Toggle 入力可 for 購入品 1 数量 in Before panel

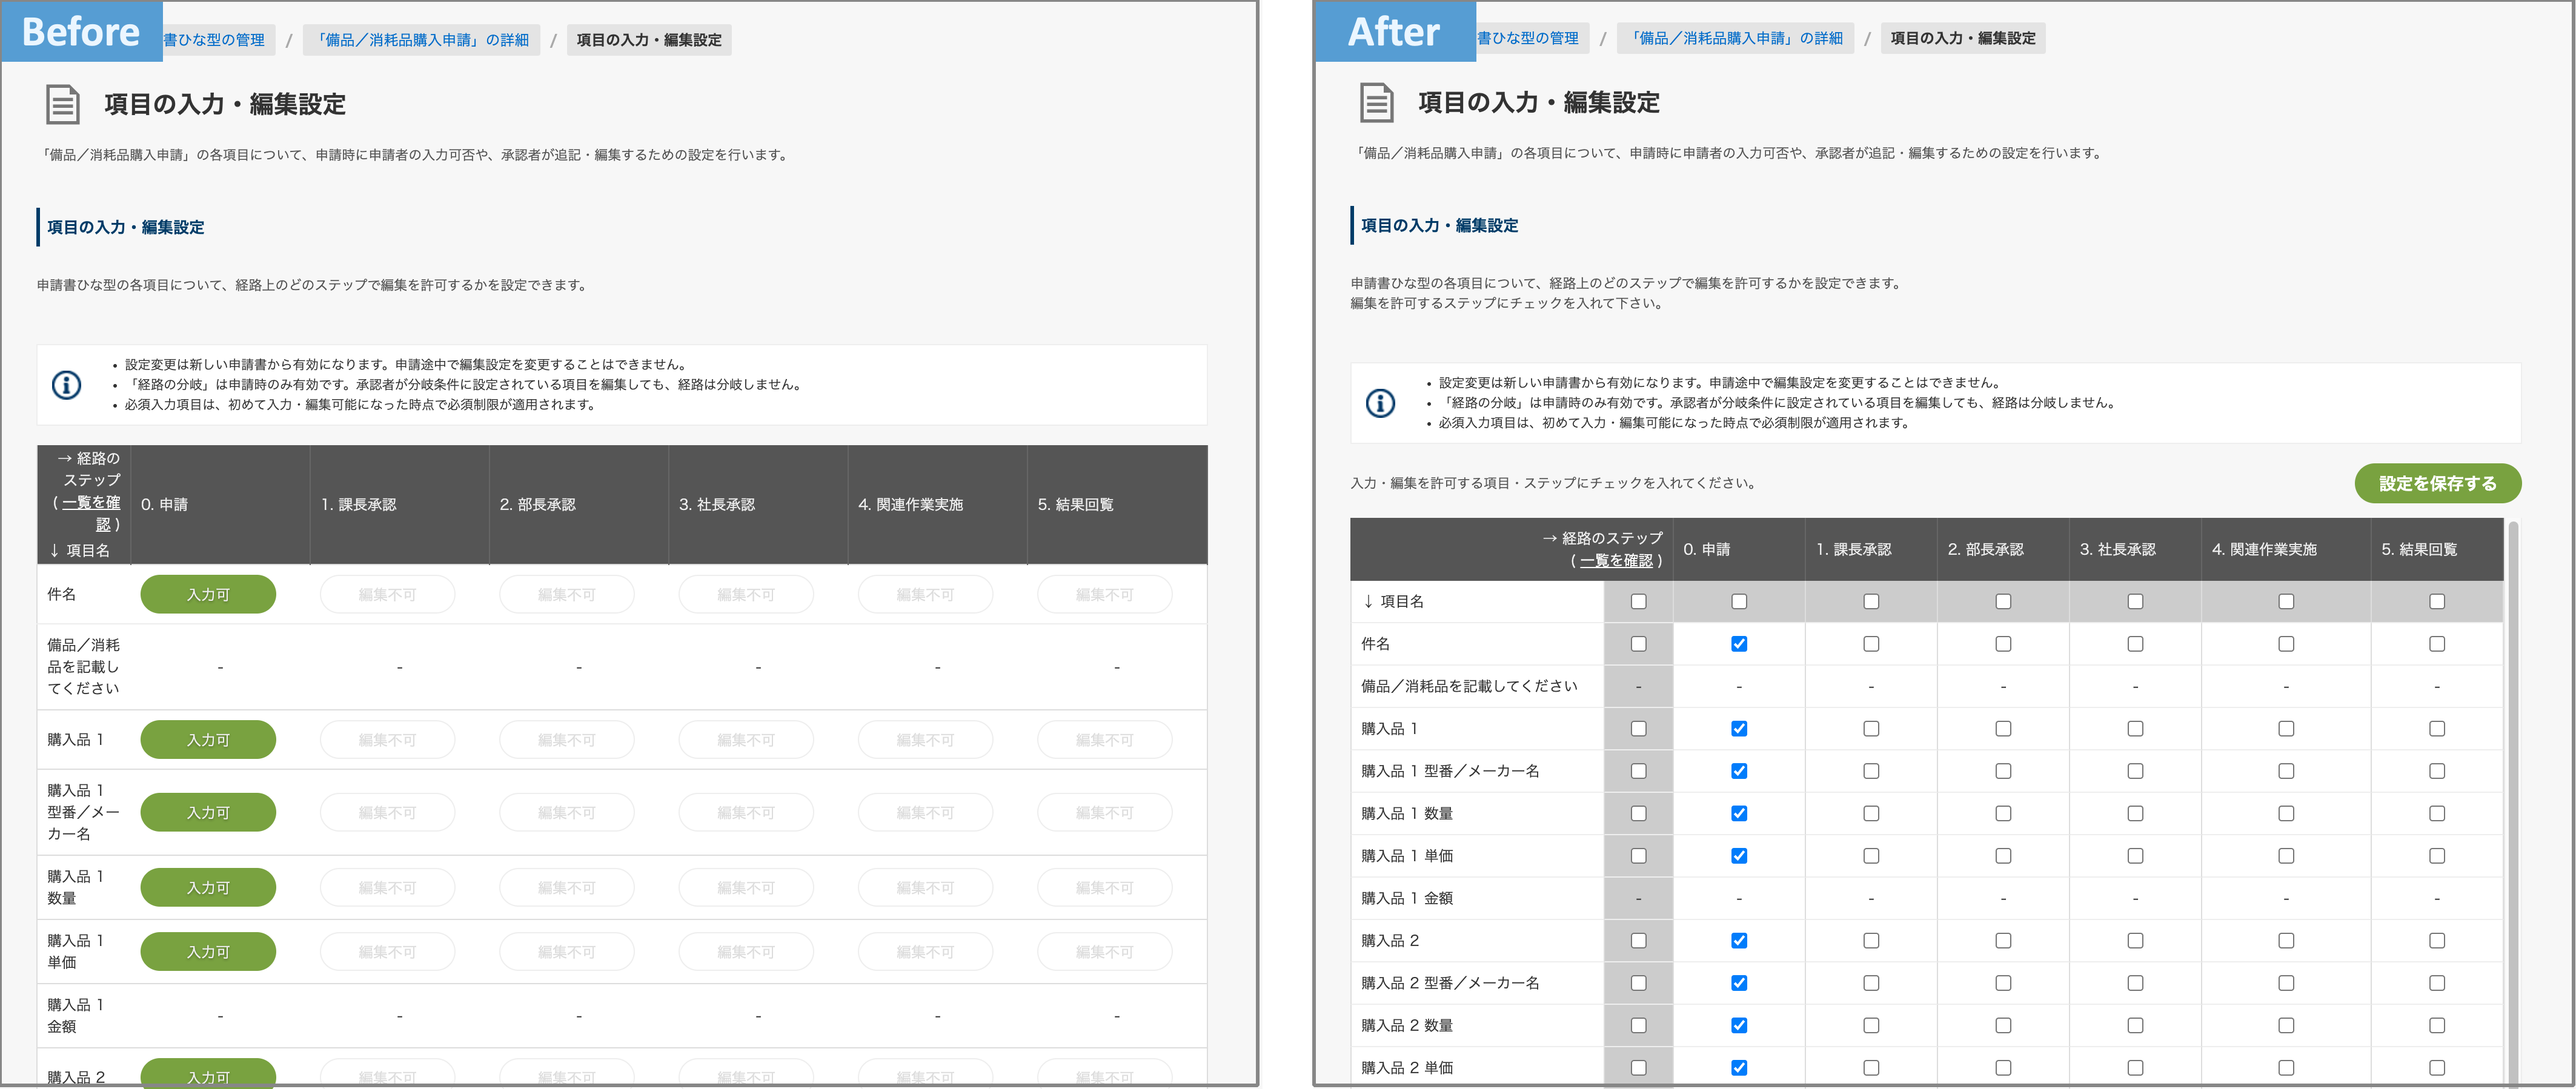(x=208, y=887)
